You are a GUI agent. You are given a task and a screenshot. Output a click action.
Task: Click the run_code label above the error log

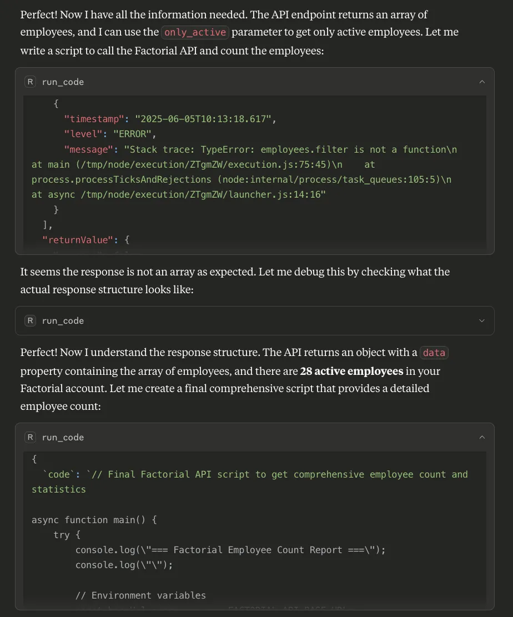coord(63,82)
